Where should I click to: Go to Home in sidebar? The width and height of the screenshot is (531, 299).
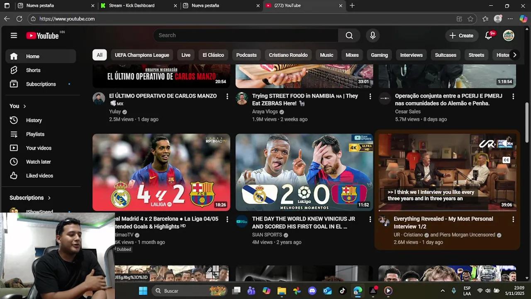tap(41, 56)
